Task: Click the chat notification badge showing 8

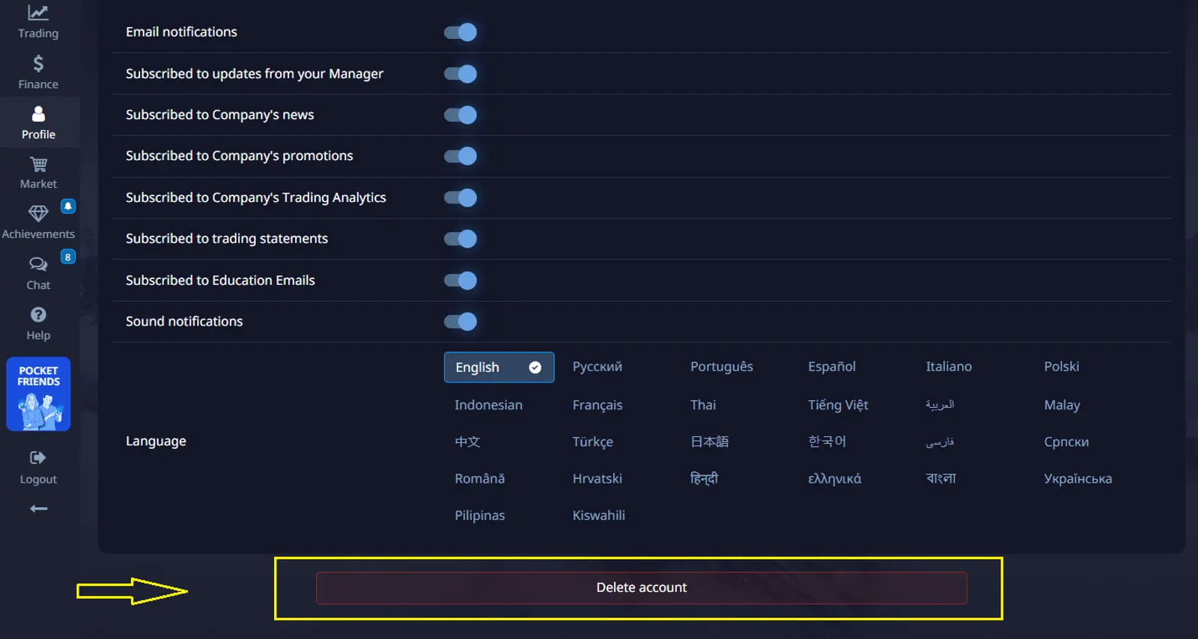Action: click(67, 257)
